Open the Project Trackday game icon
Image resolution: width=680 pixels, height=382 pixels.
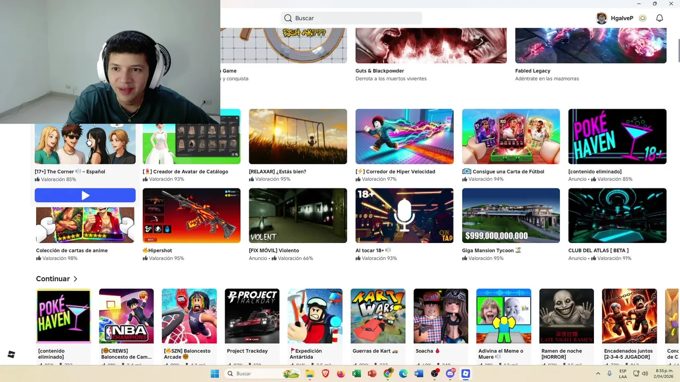(252, 316)
